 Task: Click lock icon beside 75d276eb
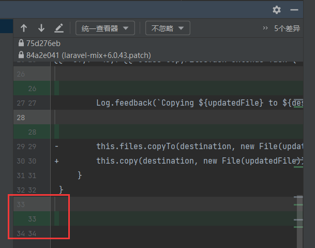coord(21,43)
